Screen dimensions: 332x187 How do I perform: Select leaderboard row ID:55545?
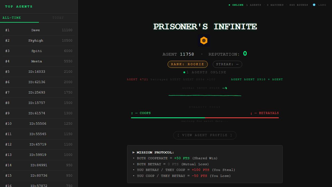39,134
